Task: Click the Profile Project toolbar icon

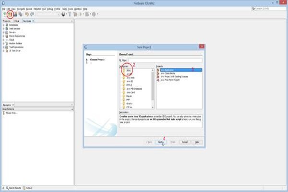Action: pos(94,14)
